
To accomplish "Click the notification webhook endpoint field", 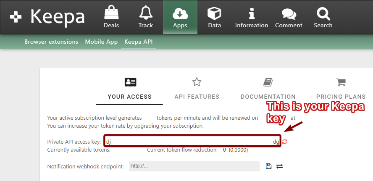I will click(194, 166).
